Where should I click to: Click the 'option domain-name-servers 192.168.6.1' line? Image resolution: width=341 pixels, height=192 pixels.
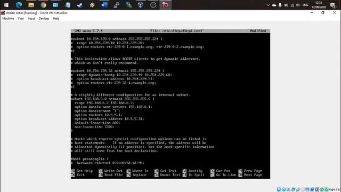tap(113, 107)
